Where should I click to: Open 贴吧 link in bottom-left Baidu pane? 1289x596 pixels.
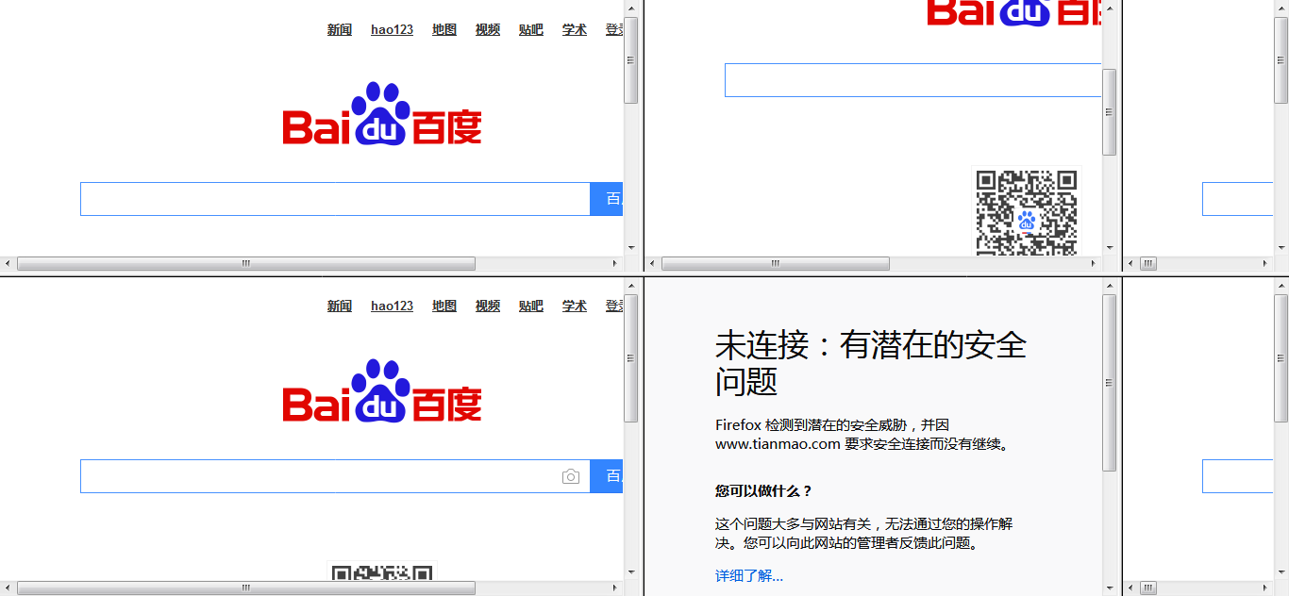click(x=531, y=306)
